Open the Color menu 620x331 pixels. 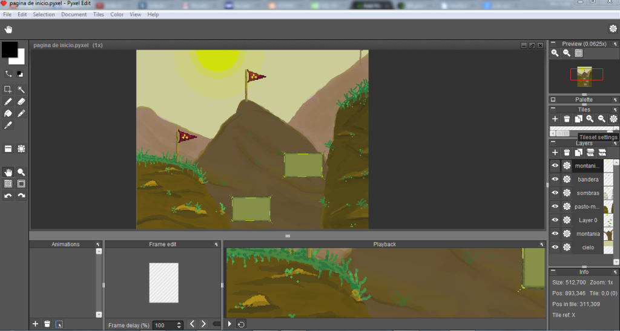tap(117, 14)
